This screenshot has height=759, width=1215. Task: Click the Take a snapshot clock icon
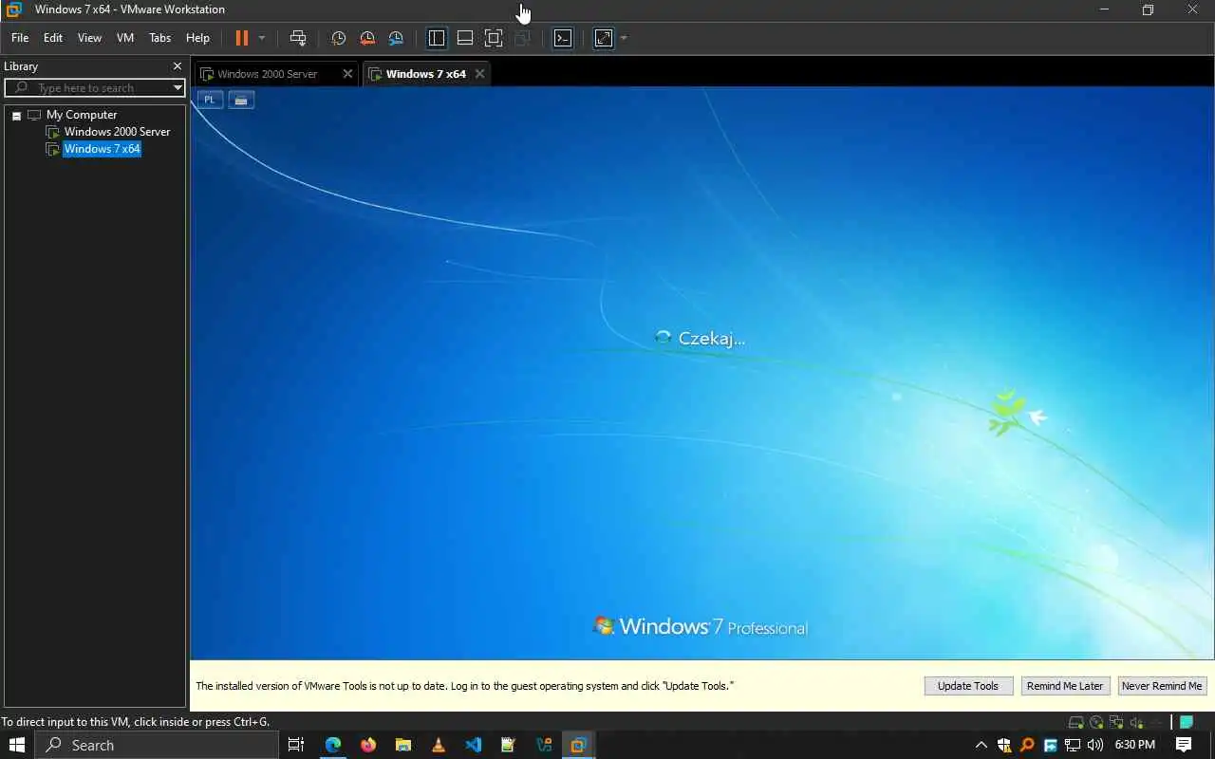(338, 38)
